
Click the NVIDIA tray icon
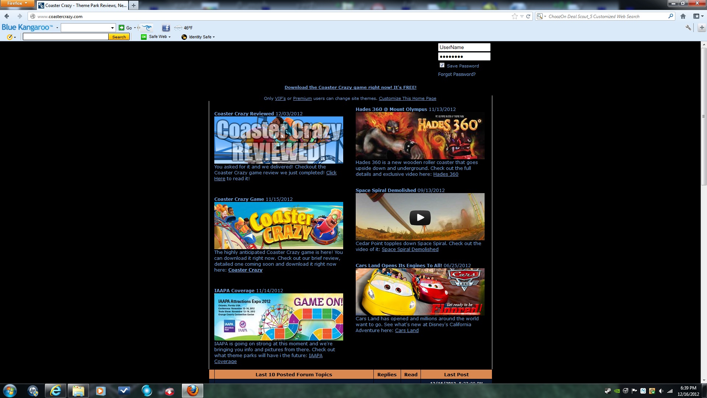617,391
